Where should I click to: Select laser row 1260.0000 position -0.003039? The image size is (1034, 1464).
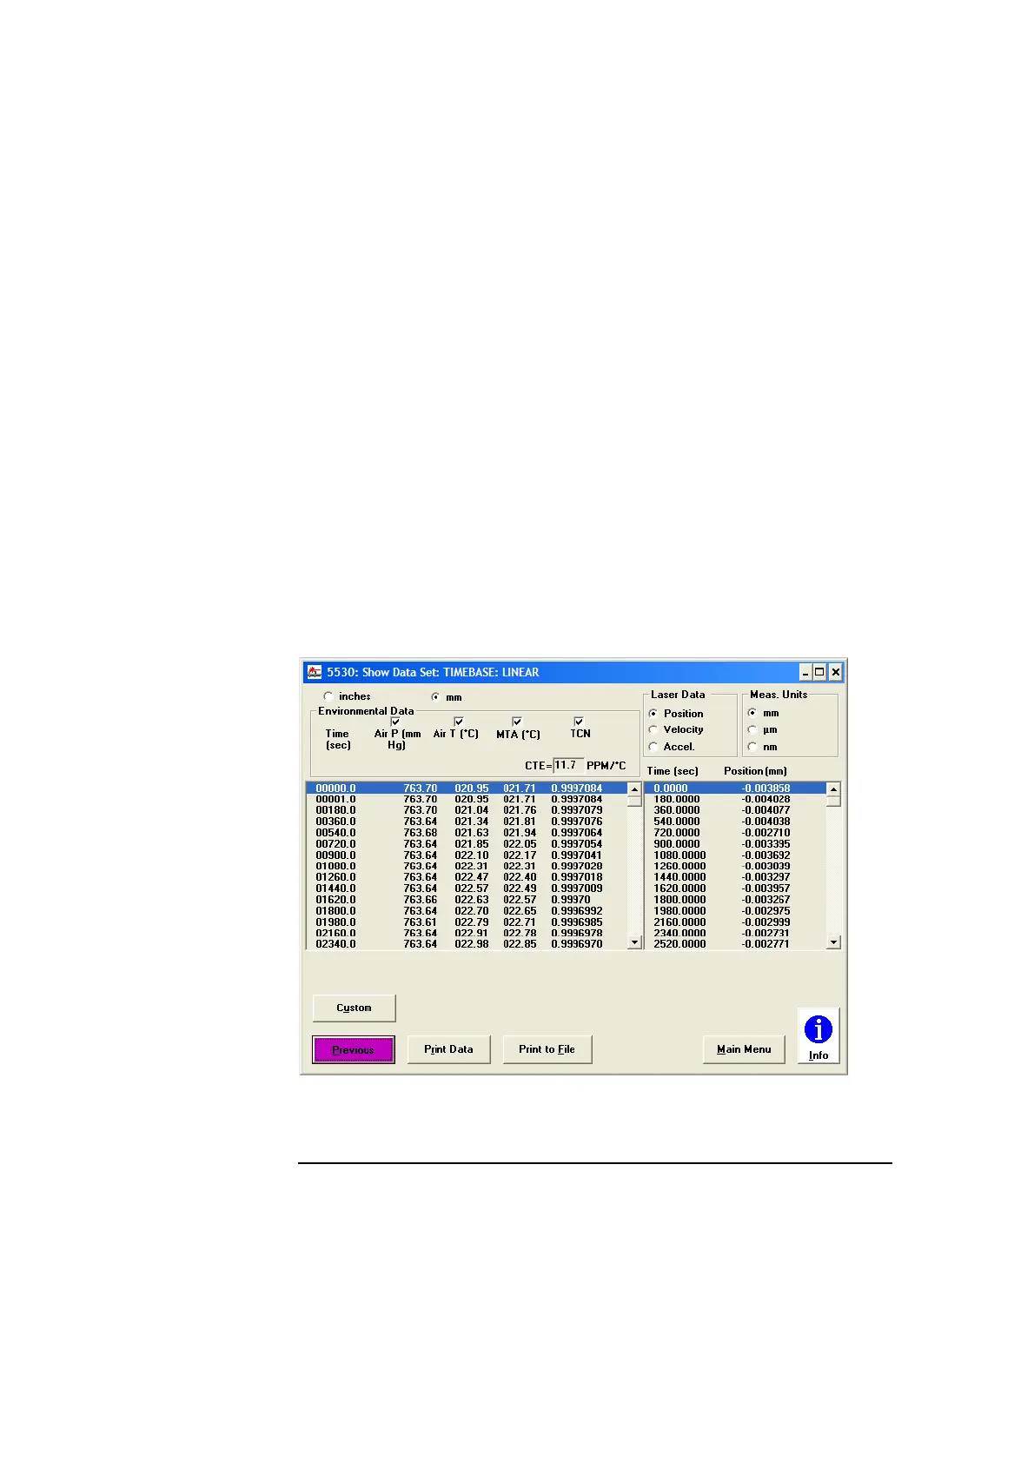735,866
